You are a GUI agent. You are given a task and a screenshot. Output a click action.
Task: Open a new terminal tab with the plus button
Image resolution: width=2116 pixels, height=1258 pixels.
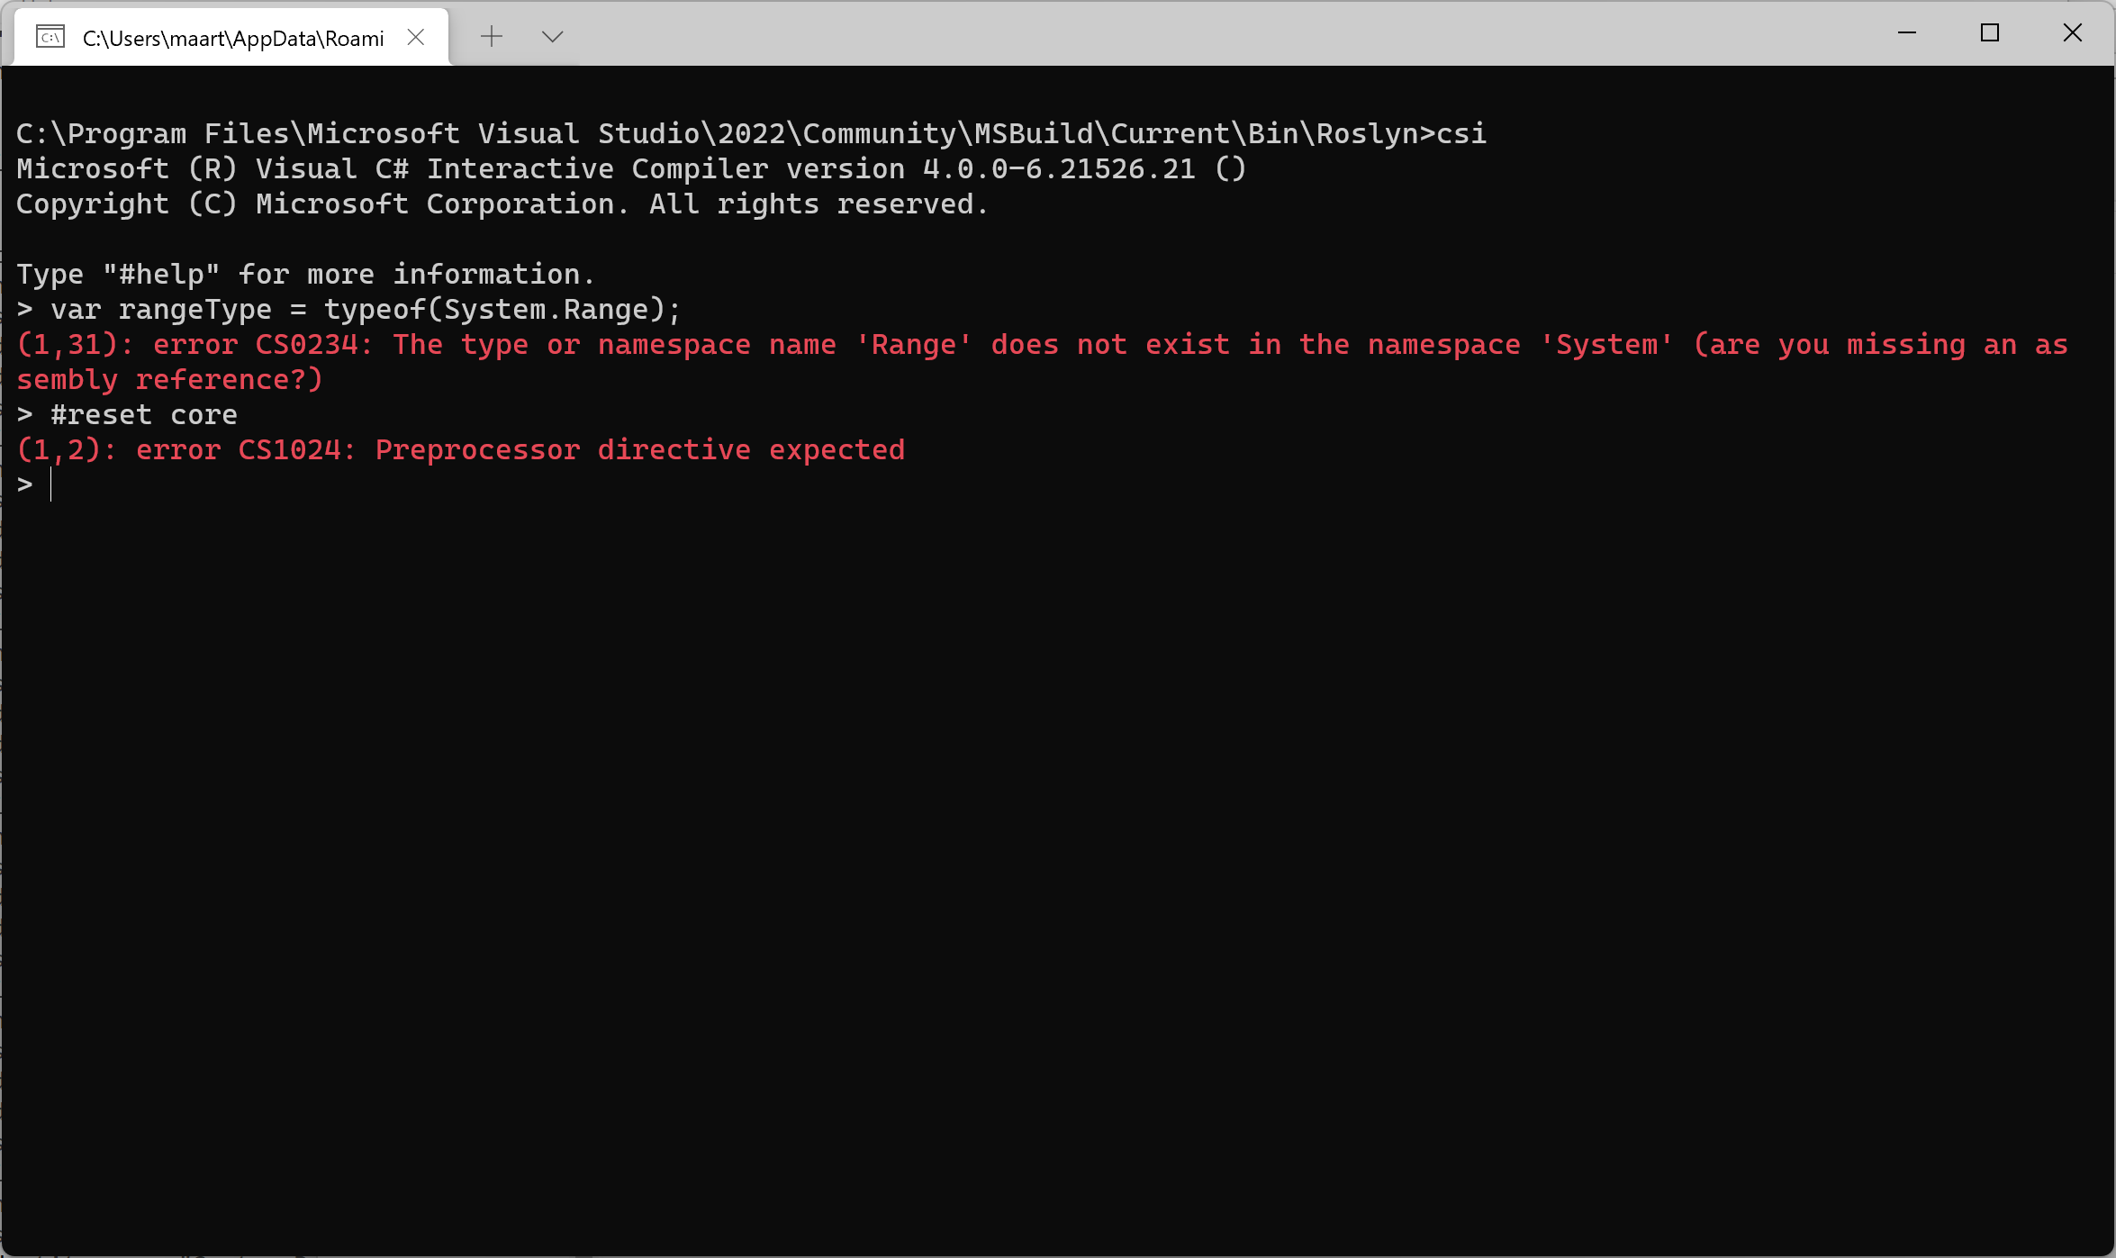tap(492, 36)
